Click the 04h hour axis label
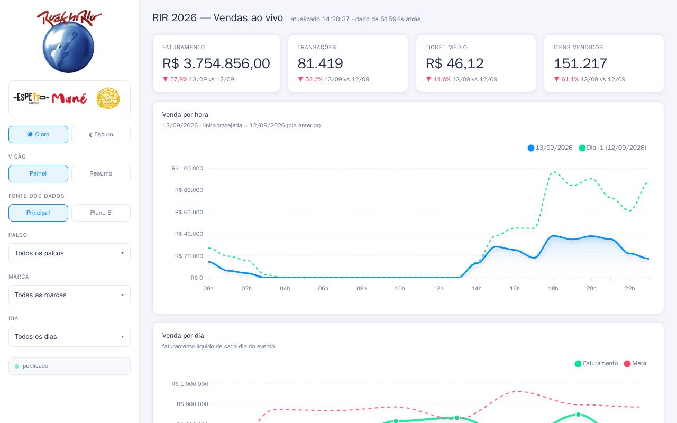This screenshot has width=677, height=423. [285, 289]
